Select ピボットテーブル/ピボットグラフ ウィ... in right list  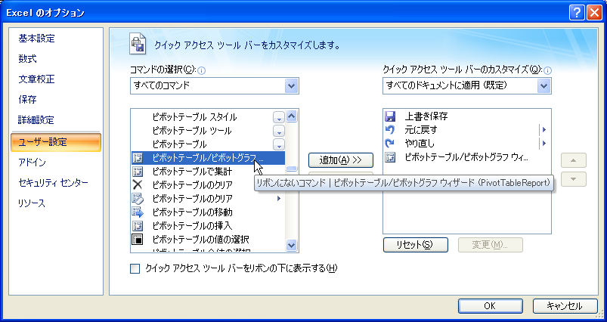coord(466,157)
